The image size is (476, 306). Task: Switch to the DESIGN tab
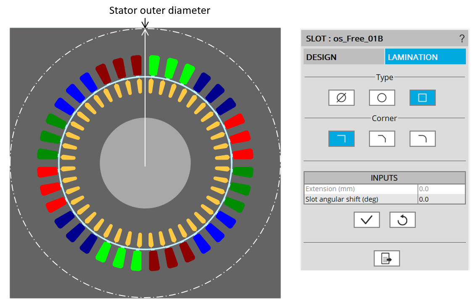click(344, 57)
